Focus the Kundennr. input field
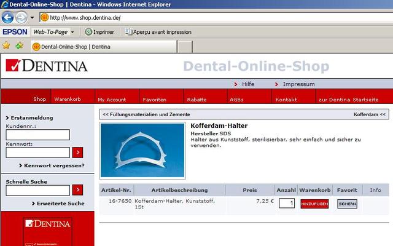The height and width of the screenshot is (246, 393). click(x=38, y=135)
